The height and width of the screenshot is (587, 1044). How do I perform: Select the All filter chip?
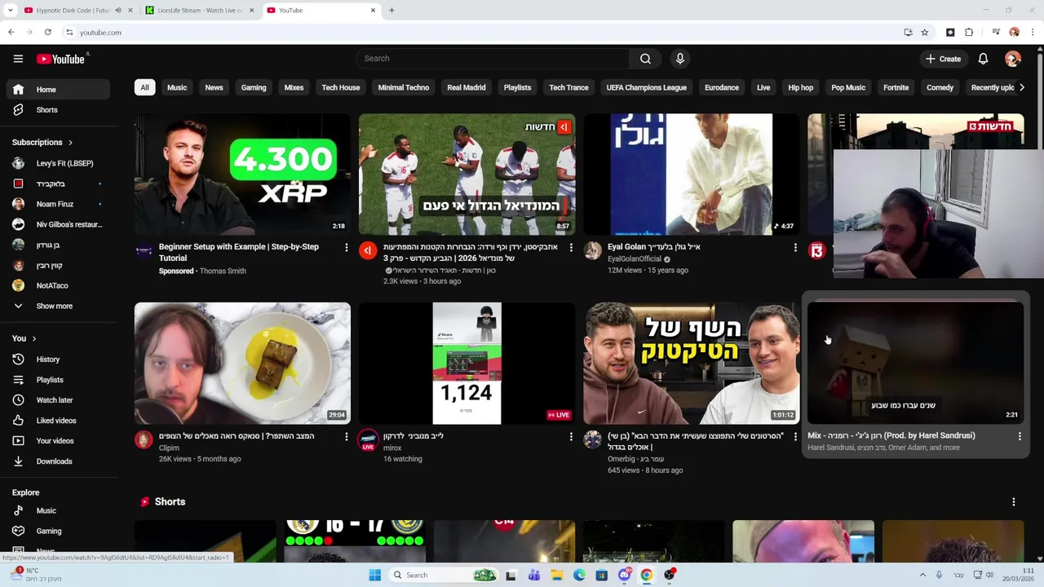[144, 88]
